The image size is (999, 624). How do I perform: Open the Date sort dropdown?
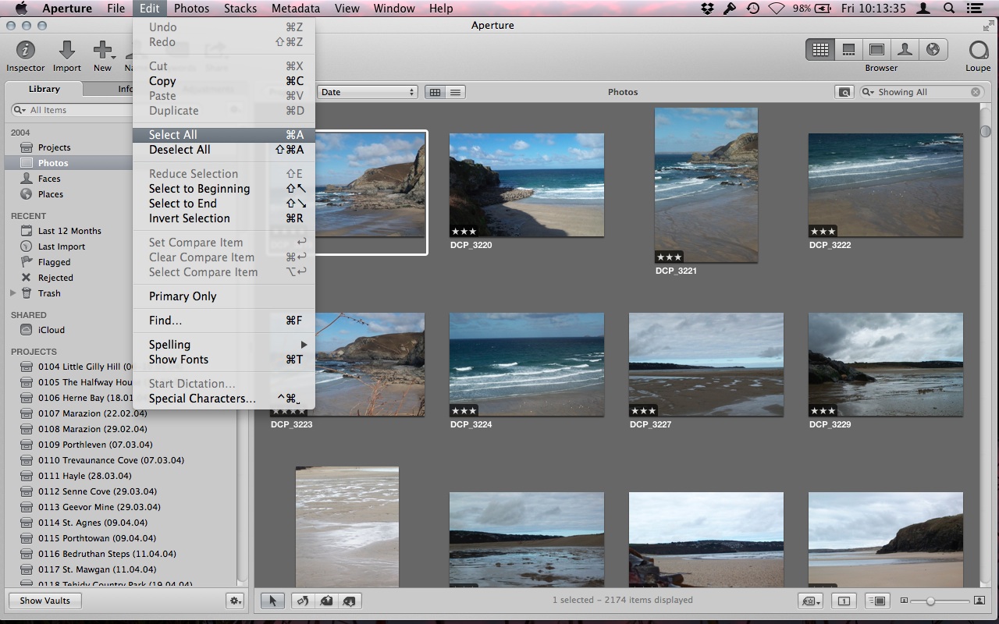(367, 92)
